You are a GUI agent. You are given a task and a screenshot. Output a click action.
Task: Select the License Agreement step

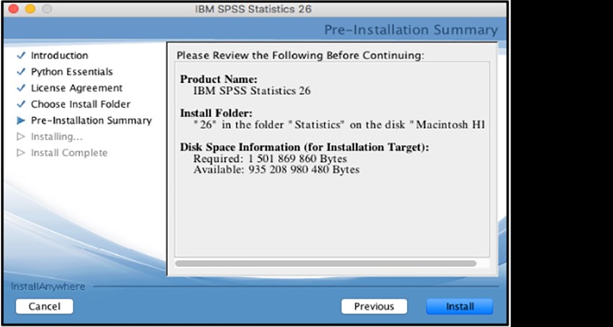(76, 89)
